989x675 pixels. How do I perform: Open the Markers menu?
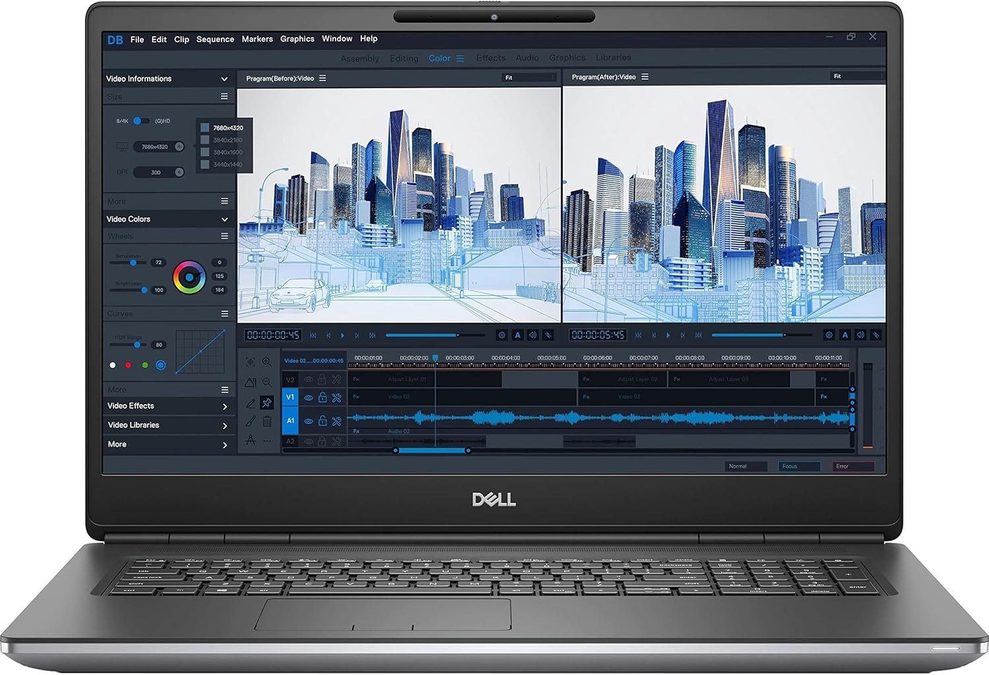(257, 40)
